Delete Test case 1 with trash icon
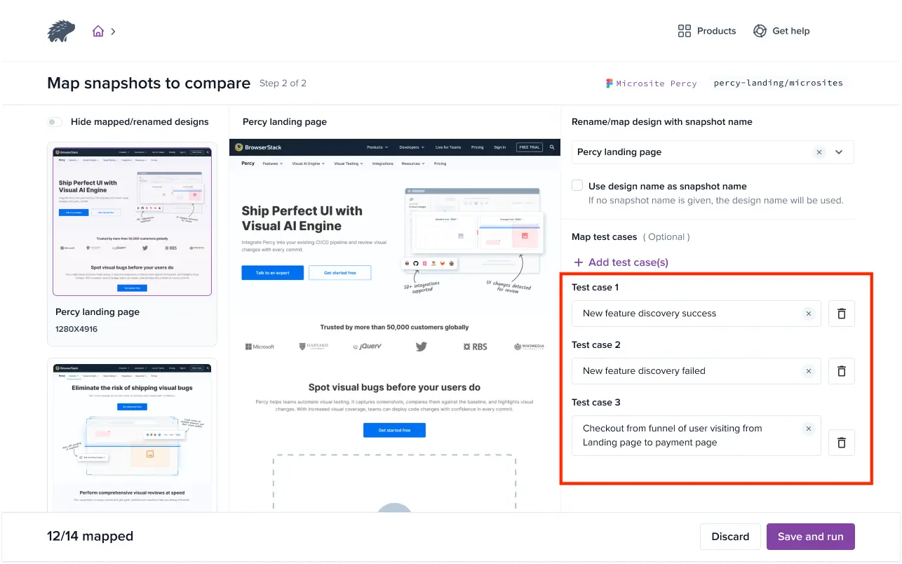This screenshot has height=564, width=902. pos(841,314)
